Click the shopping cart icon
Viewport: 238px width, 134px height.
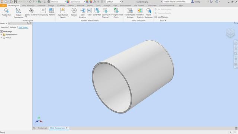pos(211,1)
